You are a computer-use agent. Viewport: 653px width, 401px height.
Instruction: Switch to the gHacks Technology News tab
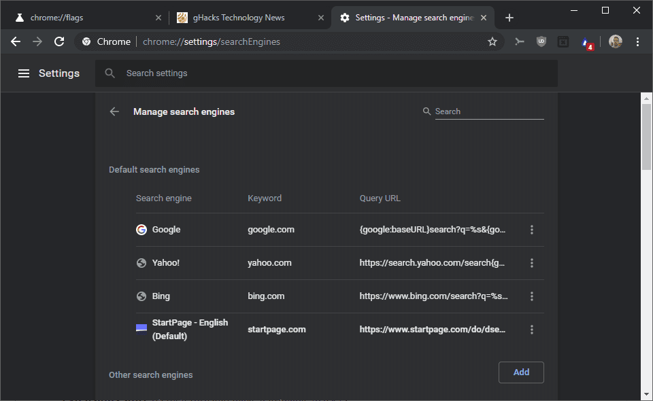coord(250,18)
